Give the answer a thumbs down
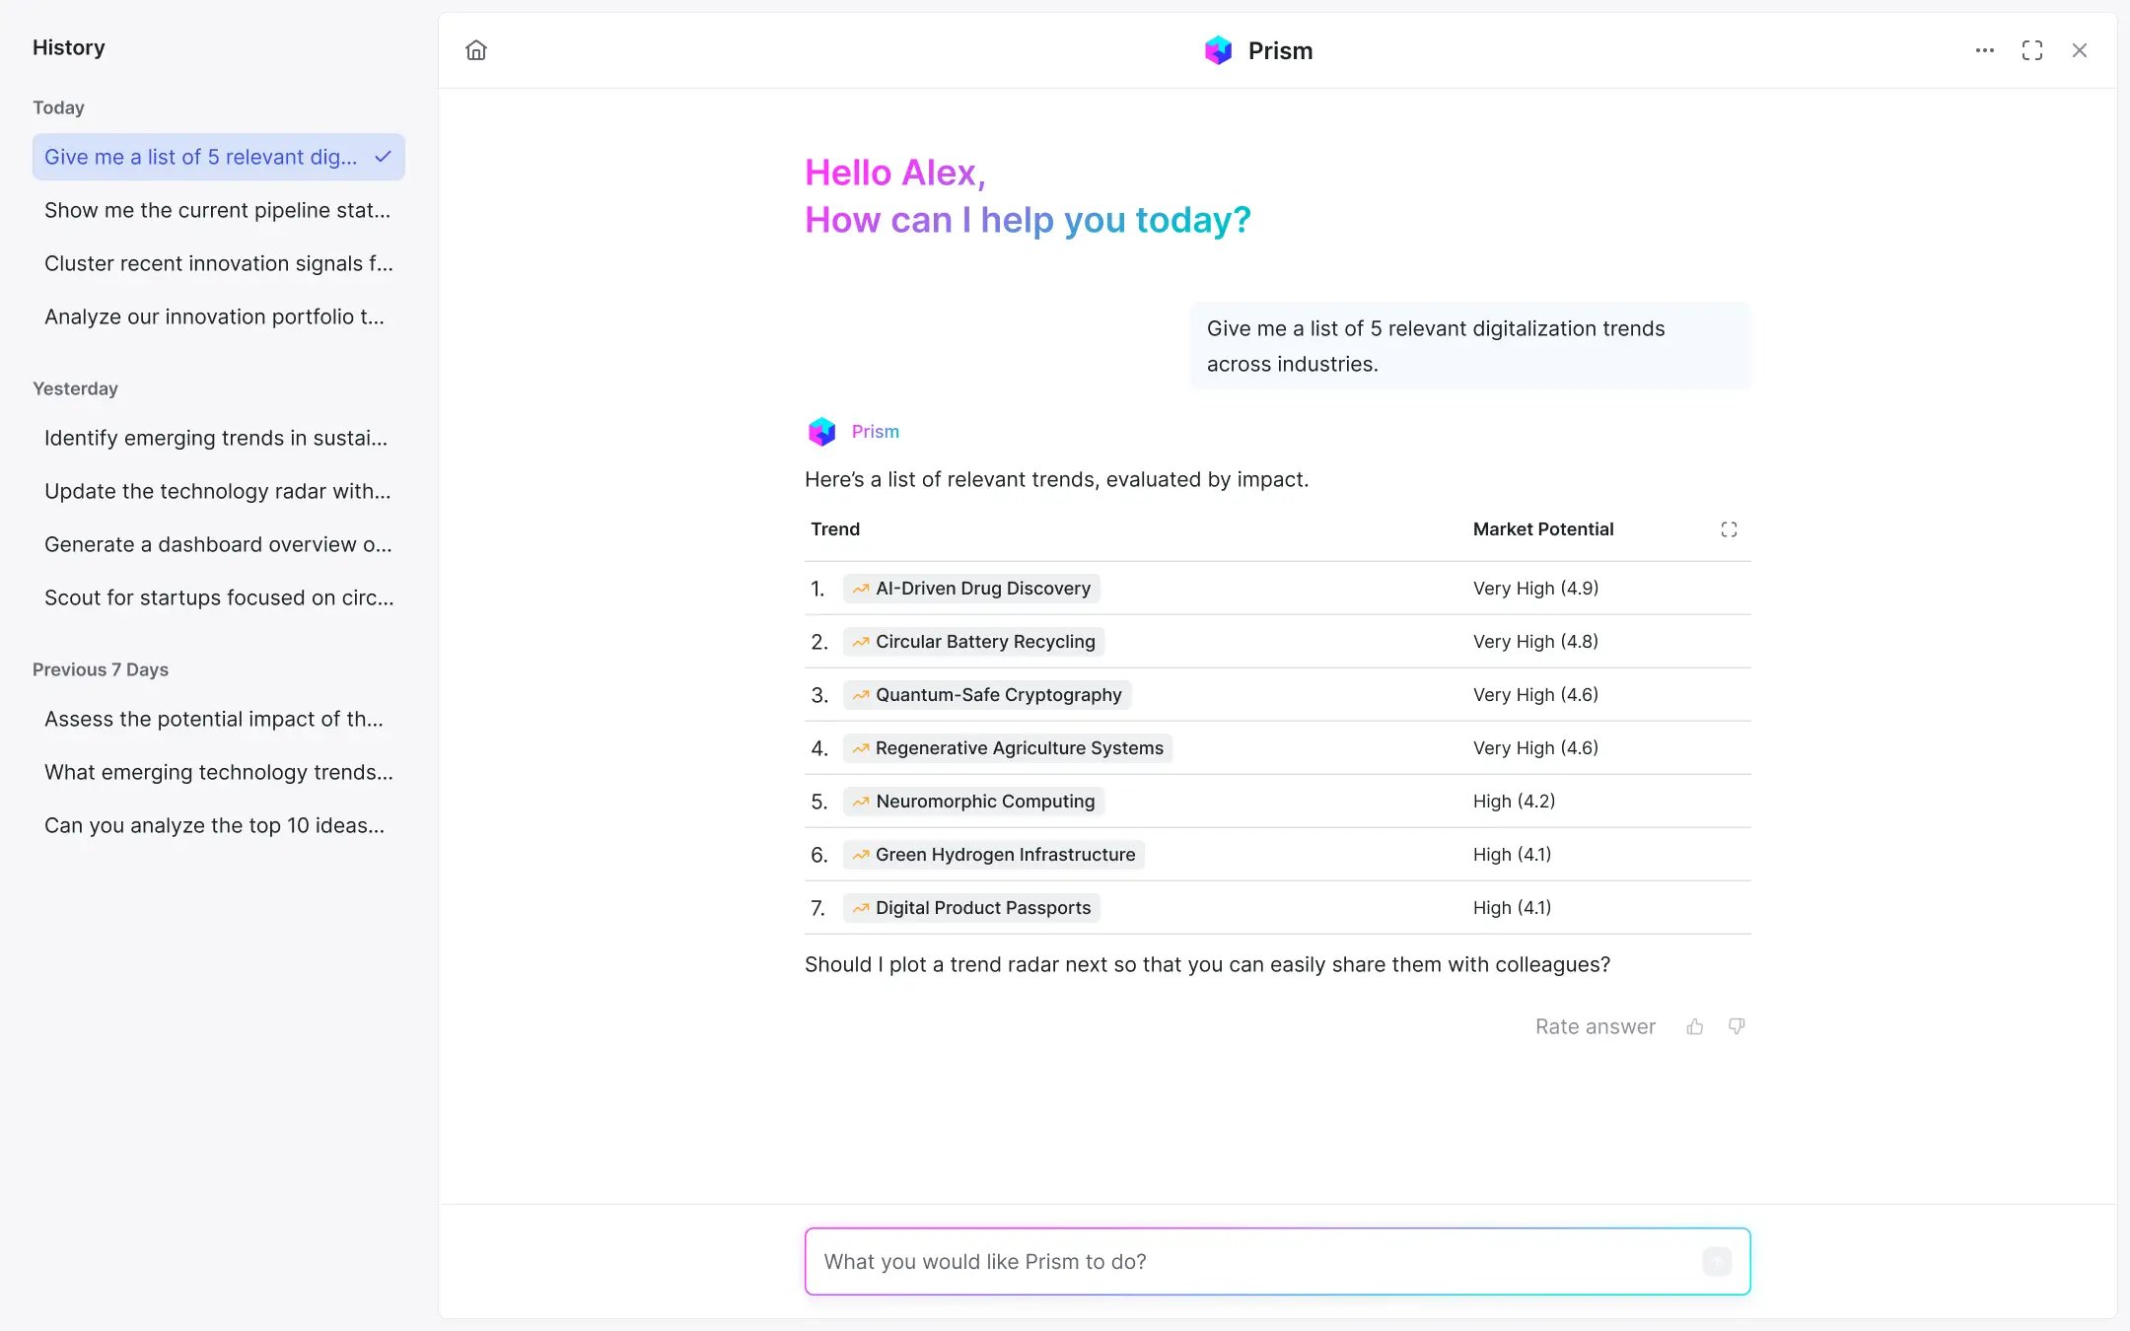Screen dimensions: 2130x1331 [x=1737, y=1026]
